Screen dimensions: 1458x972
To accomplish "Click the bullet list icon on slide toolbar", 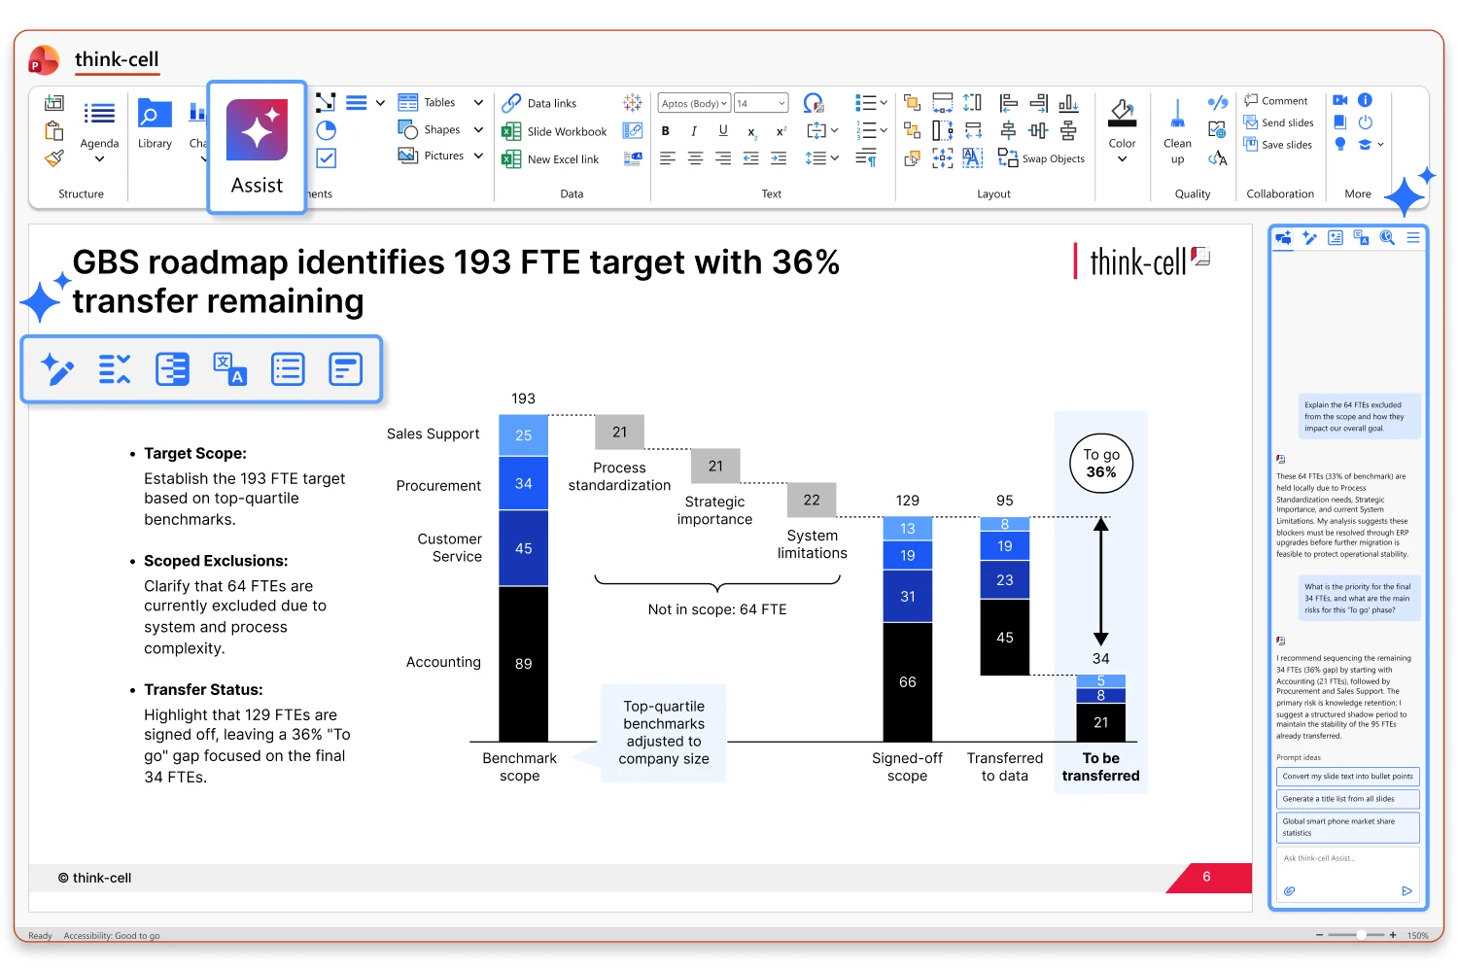I will 288,369.
